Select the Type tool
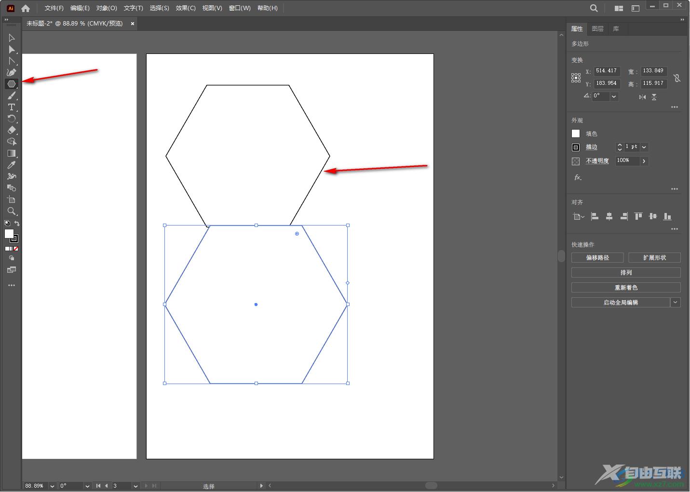The width and height of the screenshot is (690, 492). click(12, 107)
